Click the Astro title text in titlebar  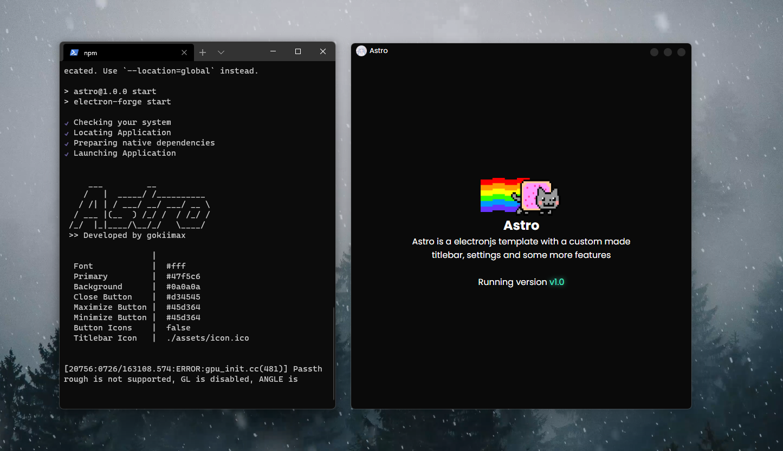pyautogui.click(x=379, y=51)
